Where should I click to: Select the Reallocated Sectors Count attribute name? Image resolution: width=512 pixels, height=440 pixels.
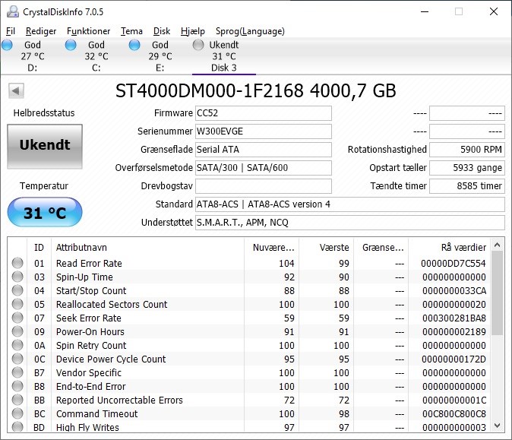click(112, 305)
